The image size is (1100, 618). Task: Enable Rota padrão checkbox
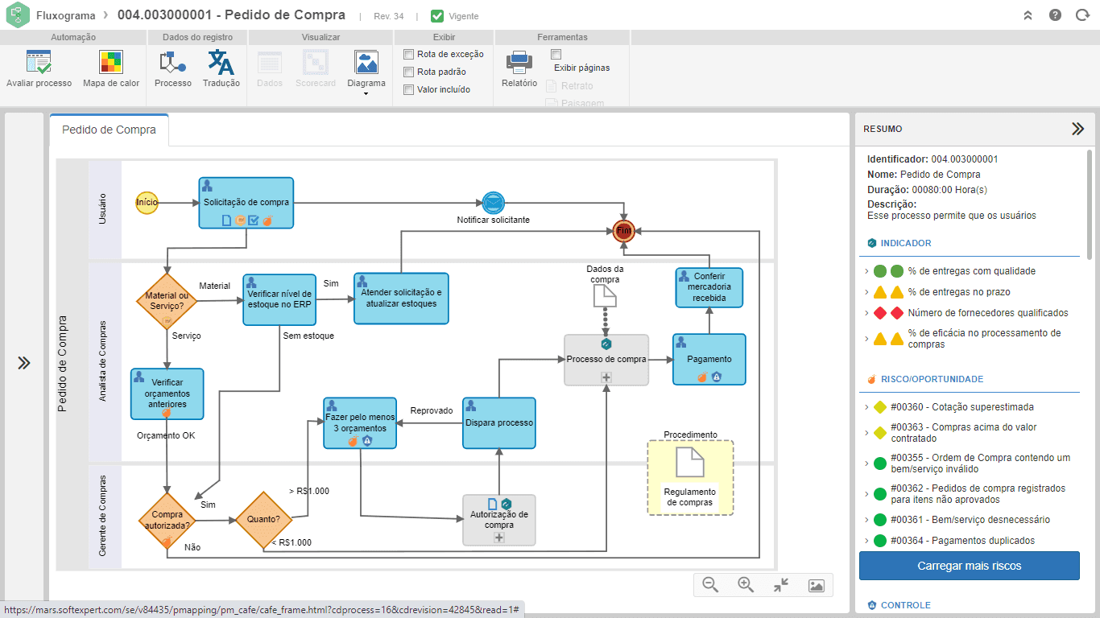(x=408, y=72)
